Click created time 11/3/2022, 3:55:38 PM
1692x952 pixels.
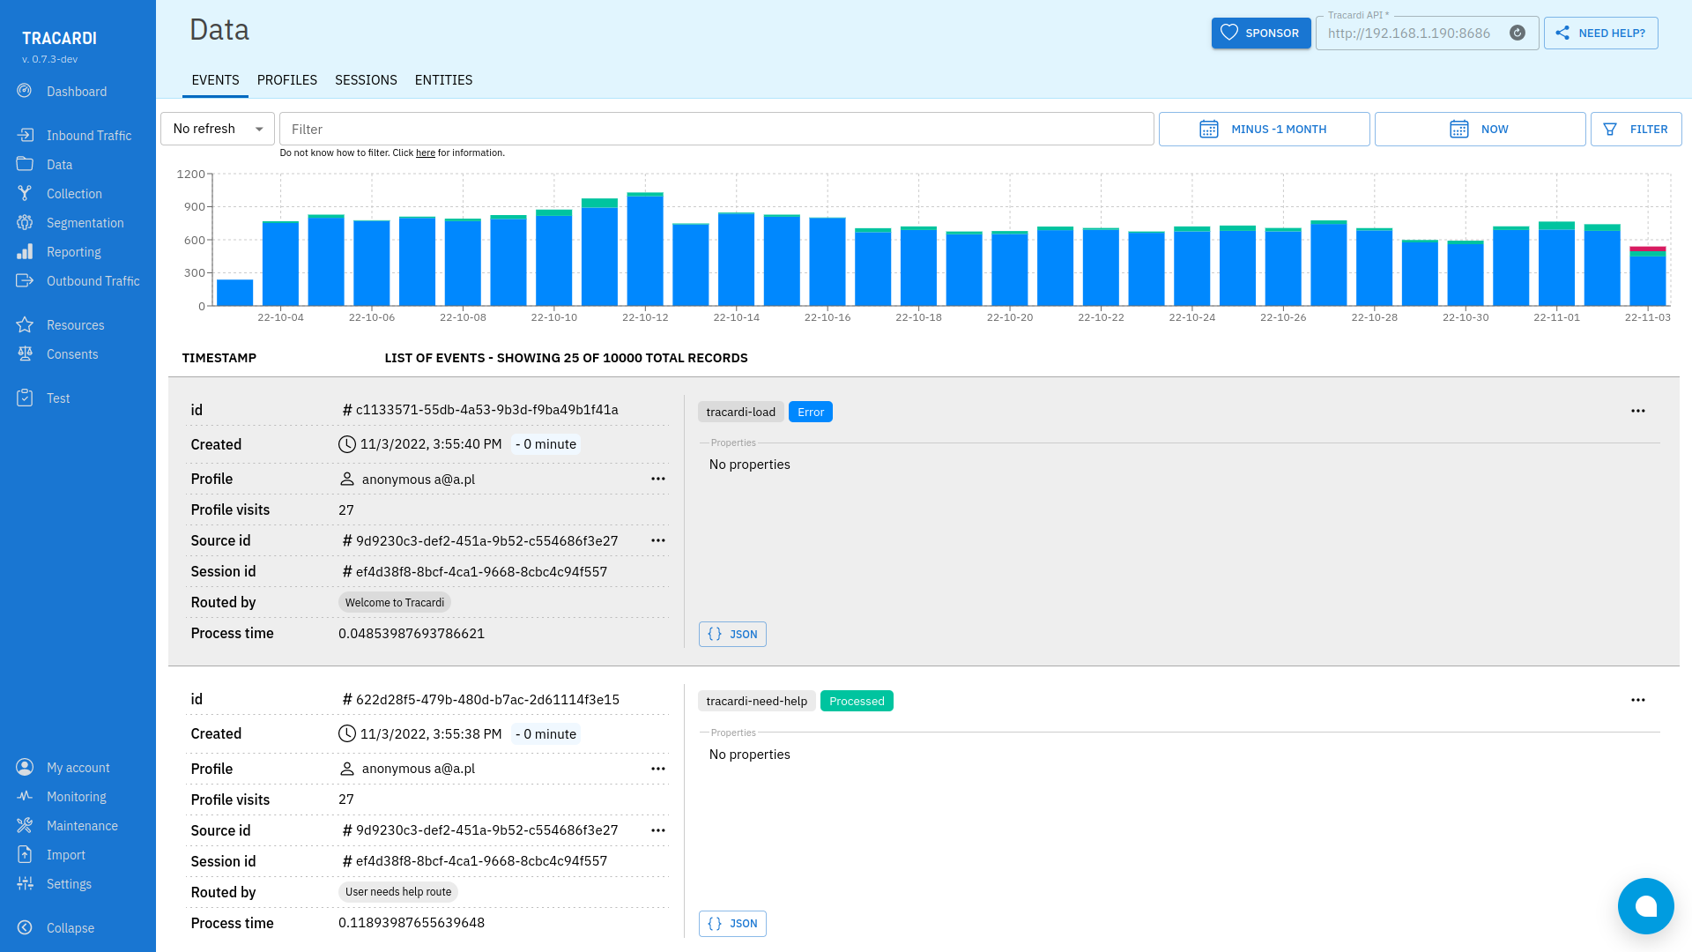[x=431, y=733]
